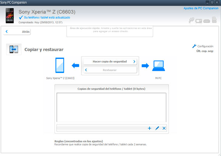
Task: Click the left-pointing blue arrow icon
Action: click(76, 65)
